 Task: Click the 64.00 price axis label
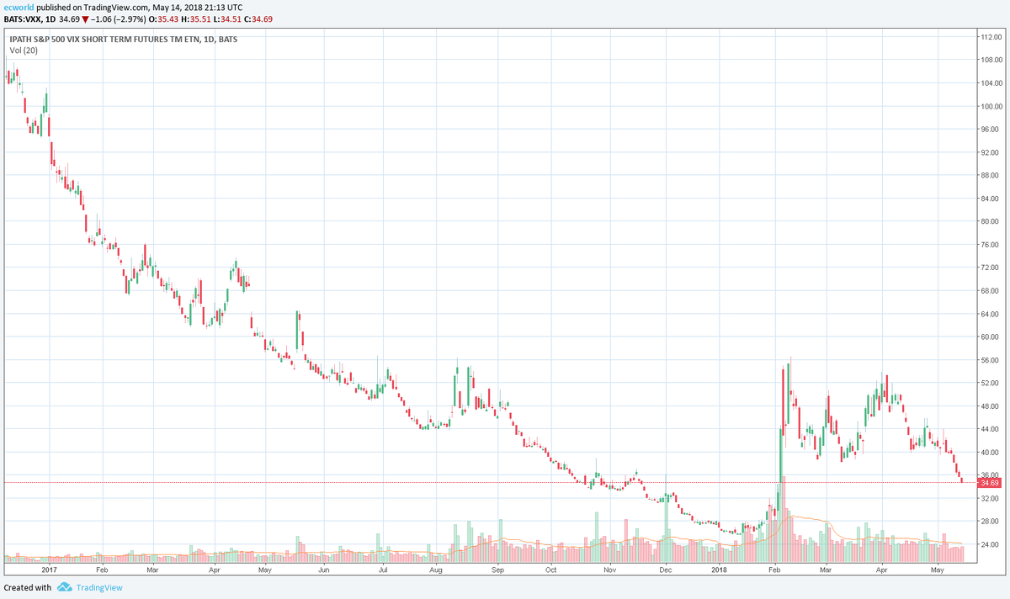[990, 315]
